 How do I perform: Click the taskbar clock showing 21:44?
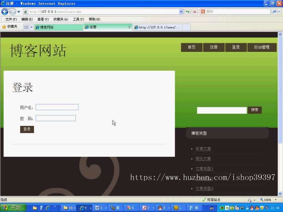[x=275, y=208]
